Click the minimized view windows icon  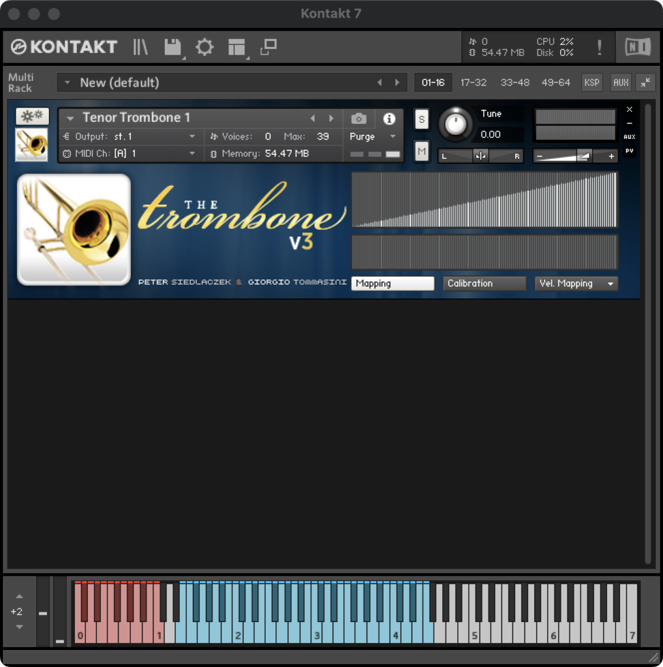click(269, 47)
